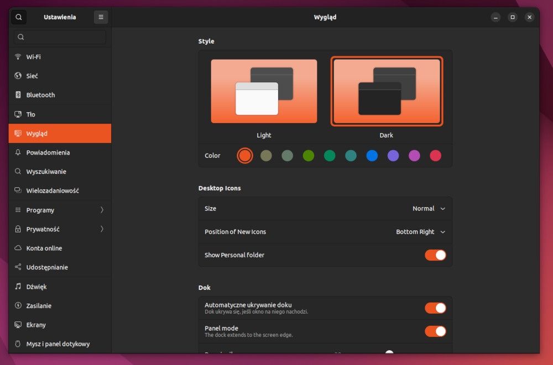This screenshot has width=553, height=365.
Task: Click the lock icon beside Prywatność
Action: point(18,229)
